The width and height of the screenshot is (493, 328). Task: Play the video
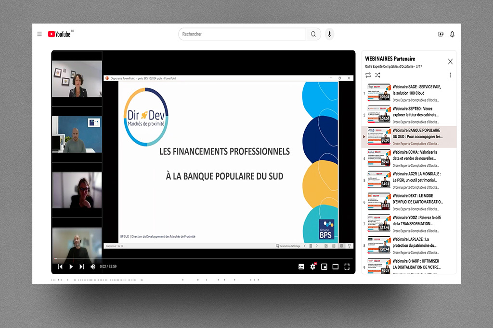[71, 267]
